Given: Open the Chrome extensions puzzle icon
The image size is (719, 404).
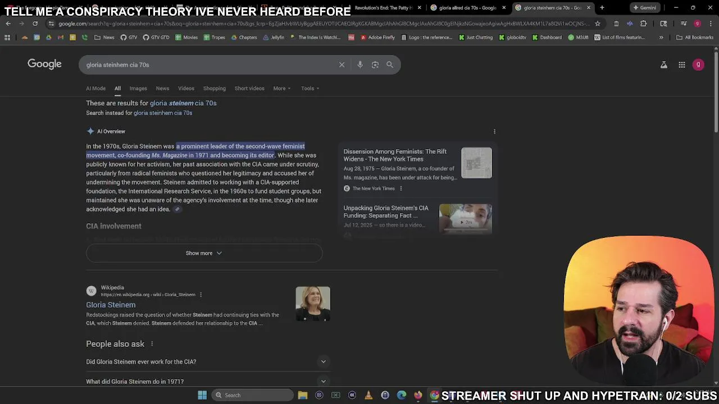Looking at the screenshot, I should [x=643, y=24].
